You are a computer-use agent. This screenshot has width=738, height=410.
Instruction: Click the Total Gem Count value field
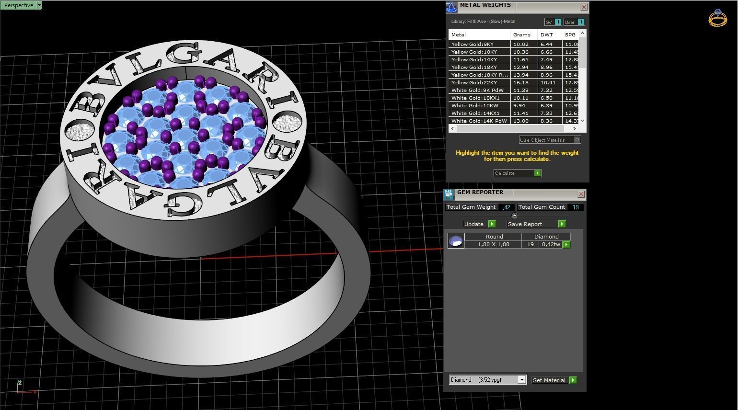[575, 207]
